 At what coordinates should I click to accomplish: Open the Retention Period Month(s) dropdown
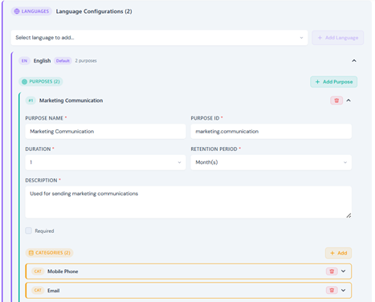coord(271,162)
